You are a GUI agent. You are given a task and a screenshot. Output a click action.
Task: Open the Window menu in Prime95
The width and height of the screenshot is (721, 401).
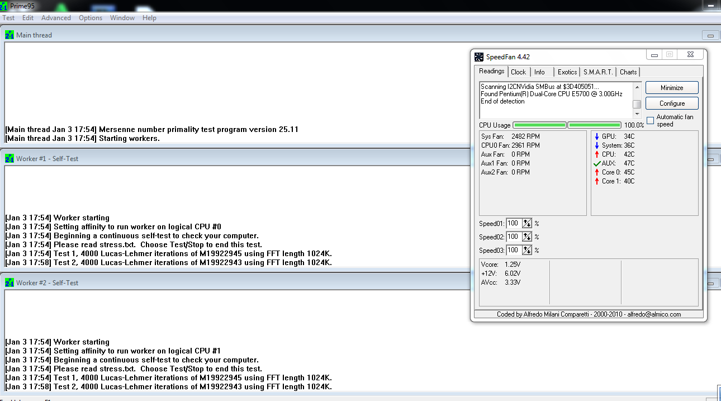(x=122, y=18)
